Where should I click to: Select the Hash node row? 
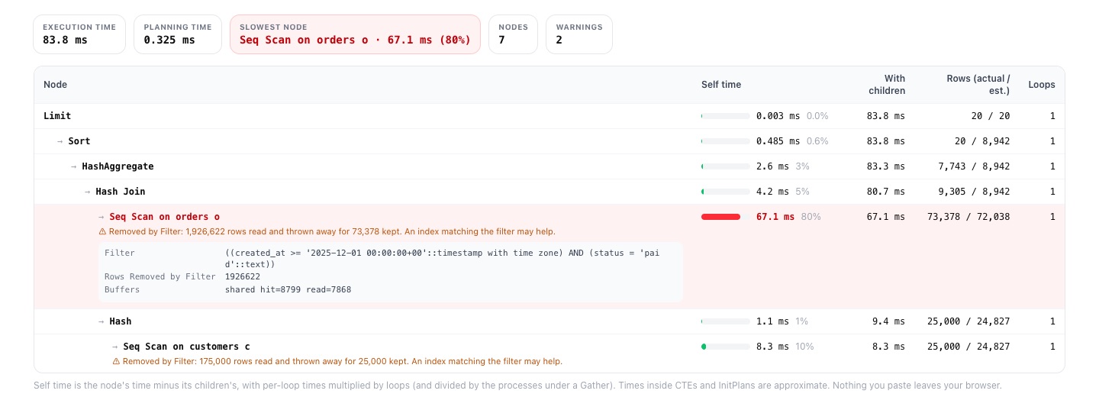coord(549,321)
